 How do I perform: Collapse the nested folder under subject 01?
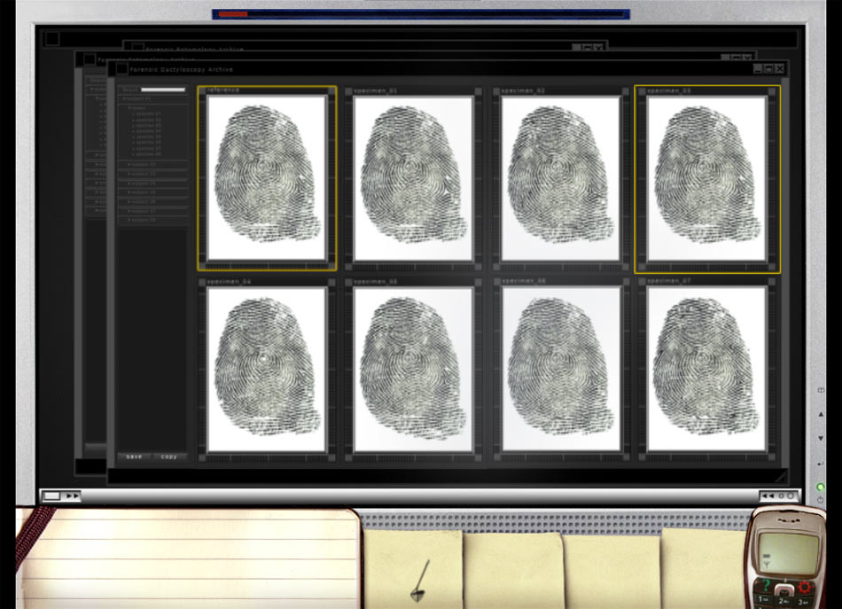pos(136,108)
